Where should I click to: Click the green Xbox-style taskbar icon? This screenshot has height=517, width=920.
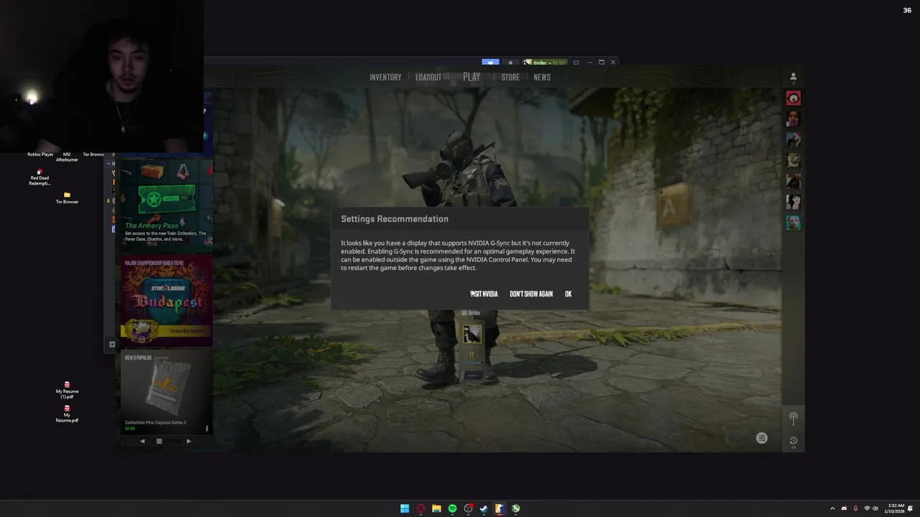coord(515,508)
